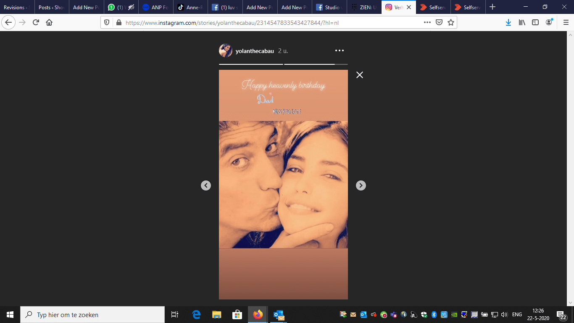Screen dimensions: 574x323
Task: Open a new browser tab
Action: [492, 7]
